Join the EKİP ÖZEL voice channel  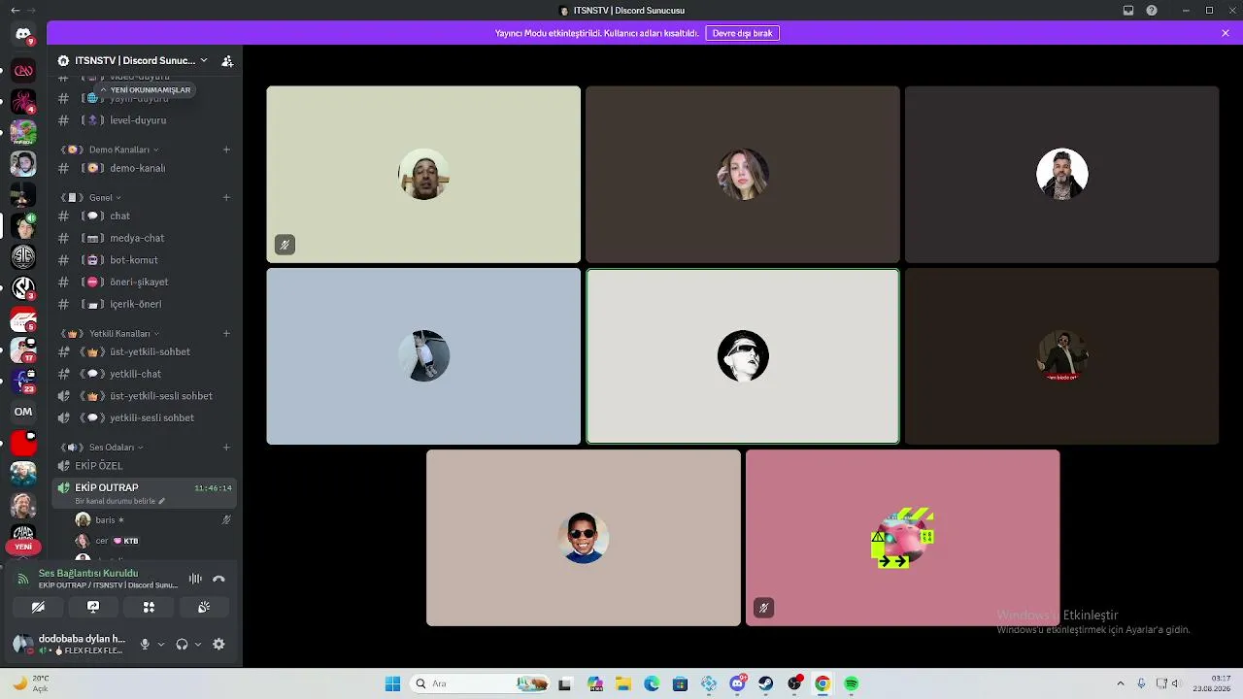pos(144,466)
